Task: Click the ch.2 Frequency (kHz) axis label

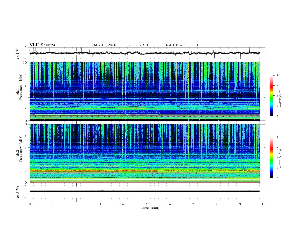Action: [x=19, y=149]
